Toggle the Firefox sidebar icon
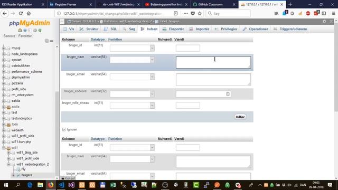 [x=324, y=13]
